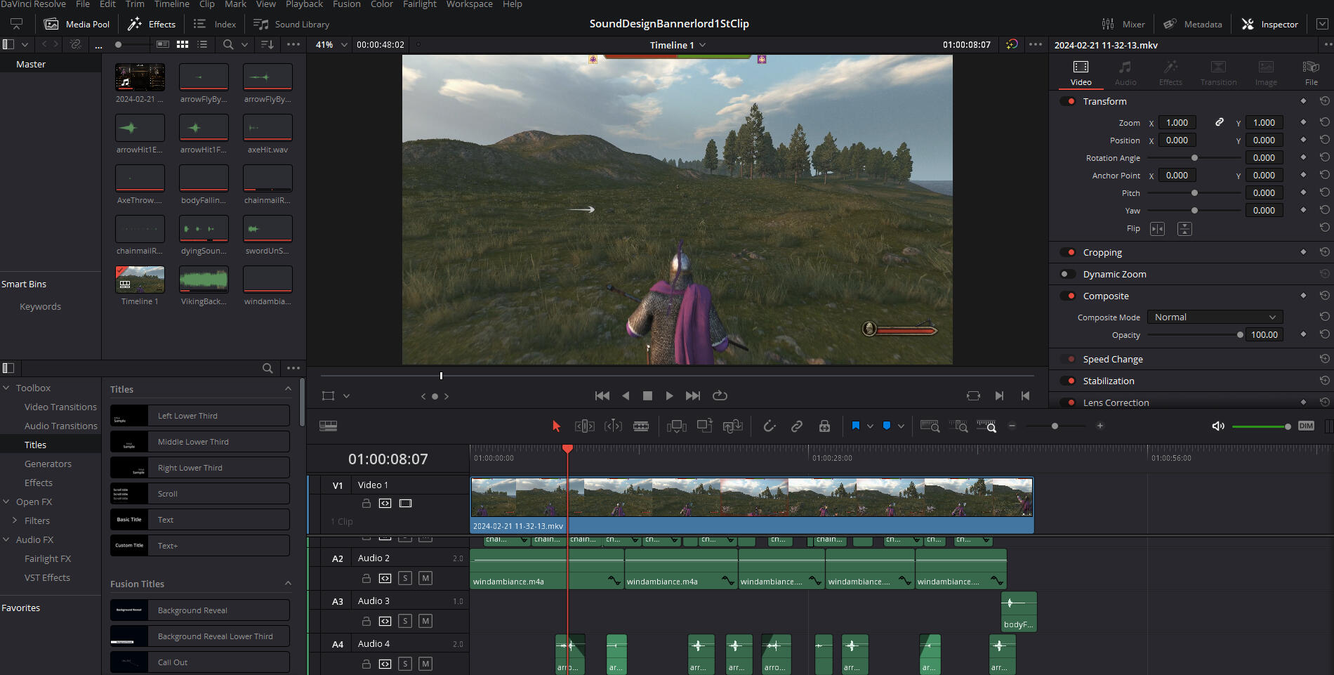Toggle timeline Snapping magnet icon
This screenshot has width=1334, height=675.
coord(770,426)
